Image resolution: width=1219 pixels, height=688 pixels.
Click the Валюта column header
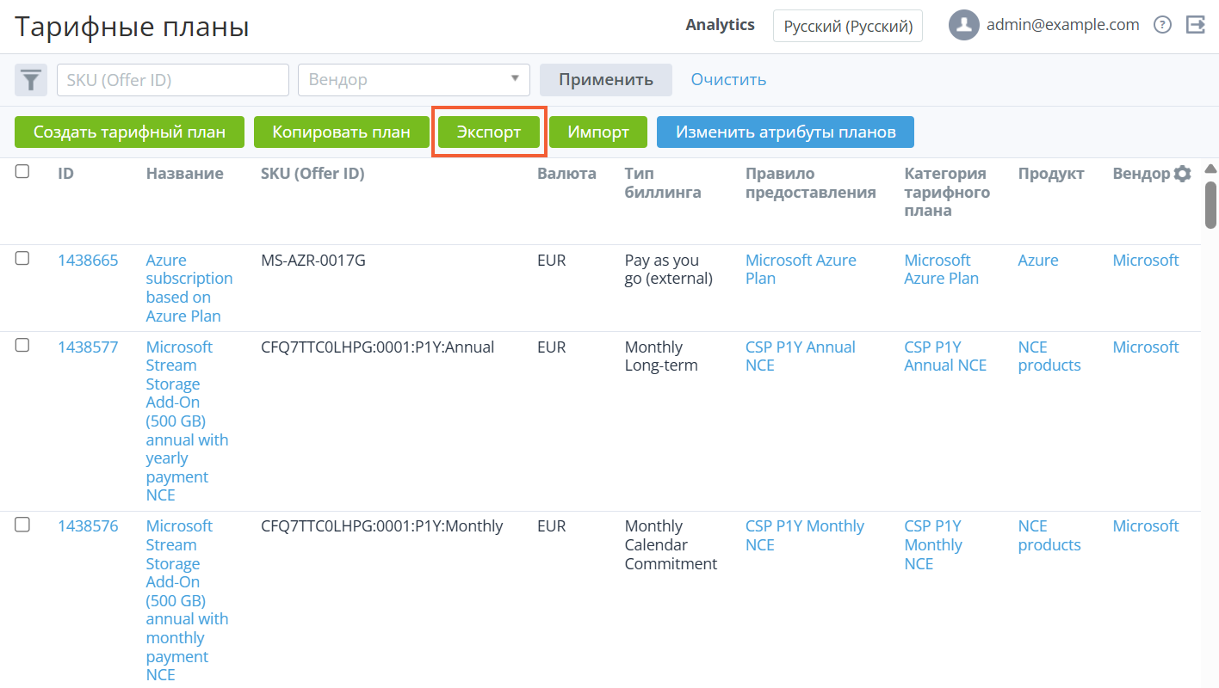(566, 174)
